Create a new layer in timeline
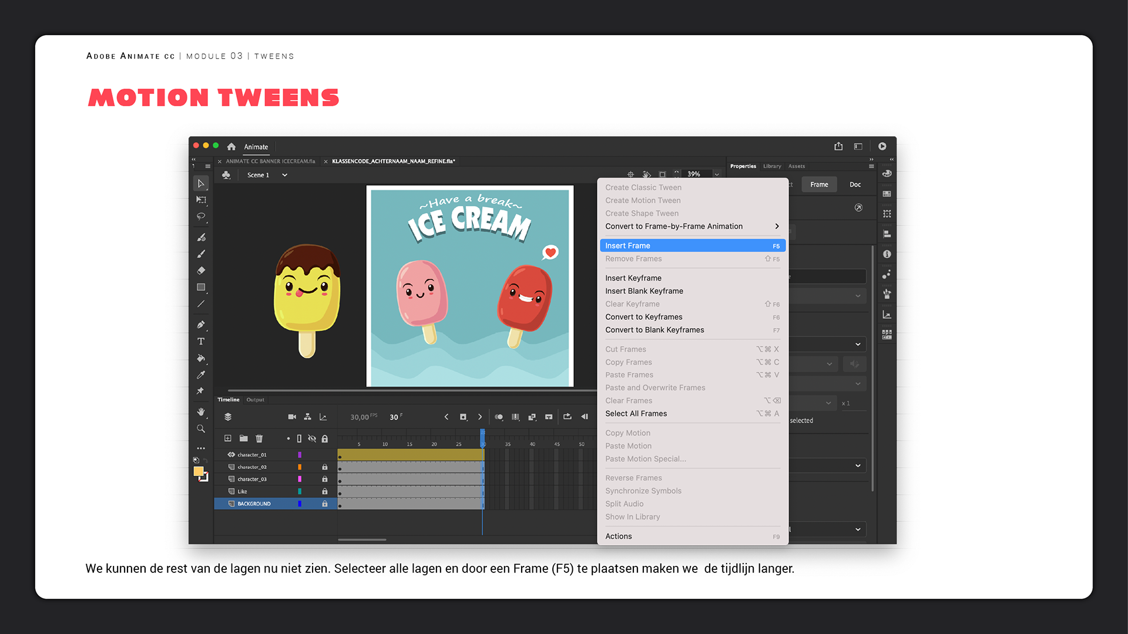 click(x=228, y=439)
